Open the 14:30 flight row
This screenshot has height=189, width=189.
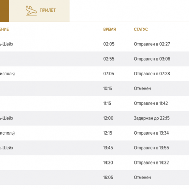[x=94, y=163]
